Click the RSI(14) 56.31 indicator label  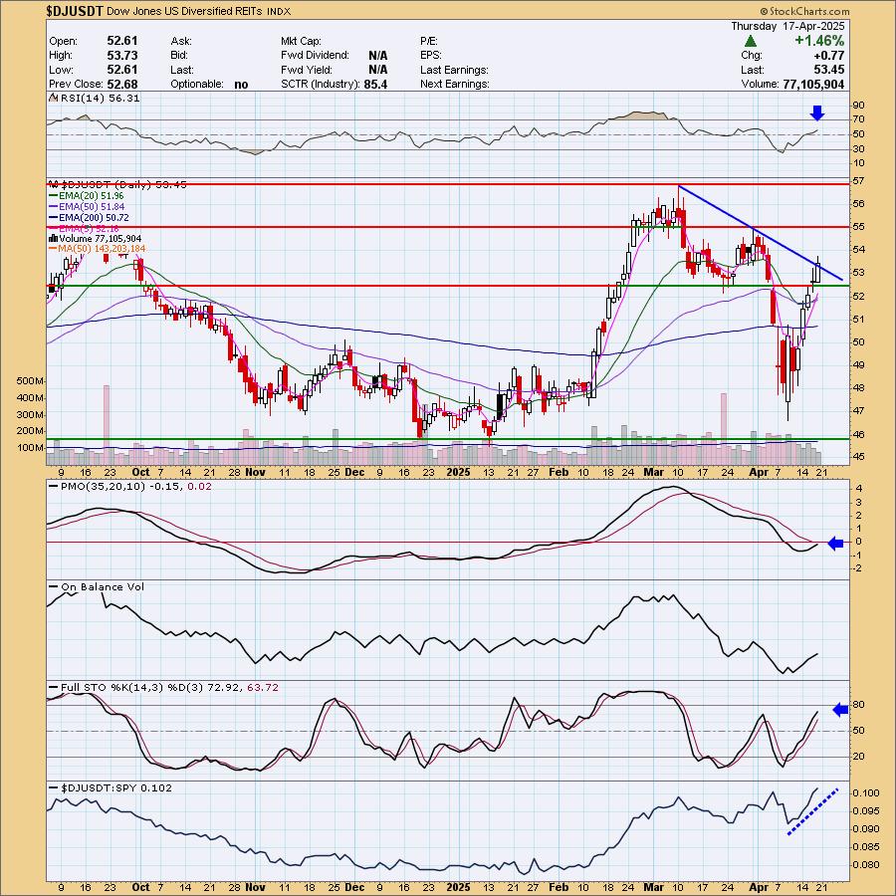(x=100, y=99)
